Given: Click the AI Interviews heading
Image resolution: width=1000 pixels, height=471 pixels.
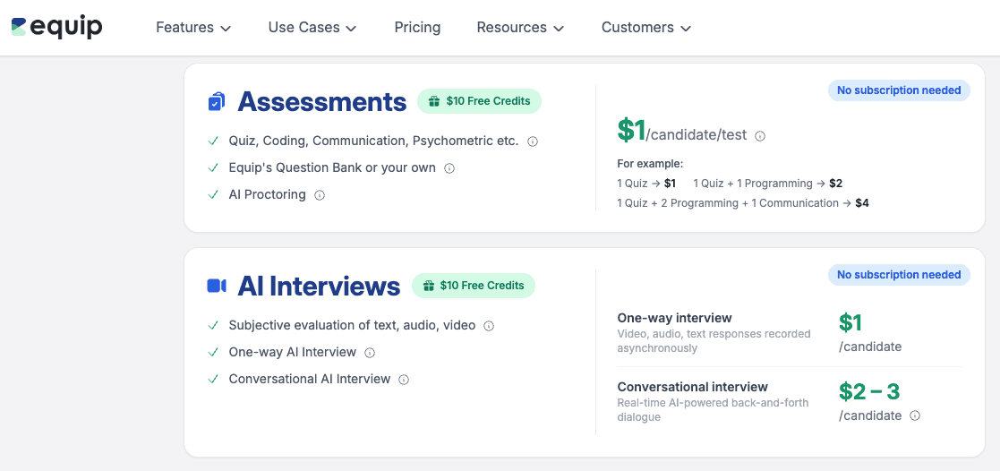Looking at the screenshot, I should click(x=319, y=286).
